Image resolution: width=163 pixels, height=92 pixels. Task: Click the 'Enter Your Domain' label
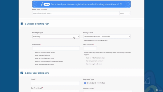(39, 9)
